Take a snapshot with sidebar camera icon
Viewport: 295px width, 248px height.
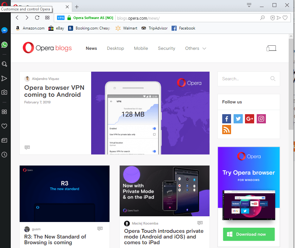click(x=4, y=92)
